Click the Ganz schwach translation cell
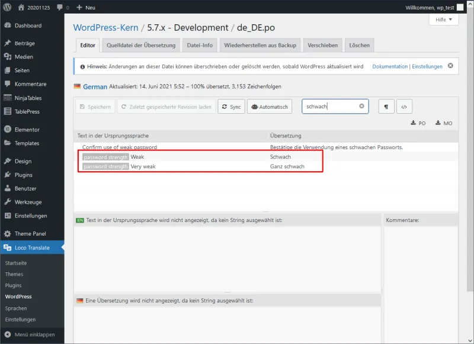The width and height of the screenshot is (474, 344). click(287, 166)
